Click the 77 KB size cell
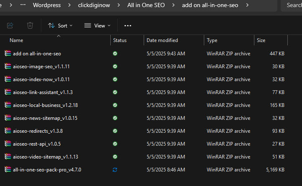 click(278, 92)
